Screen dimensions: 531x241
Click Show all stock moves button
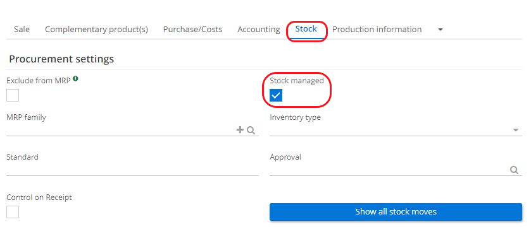click(396, 212)
